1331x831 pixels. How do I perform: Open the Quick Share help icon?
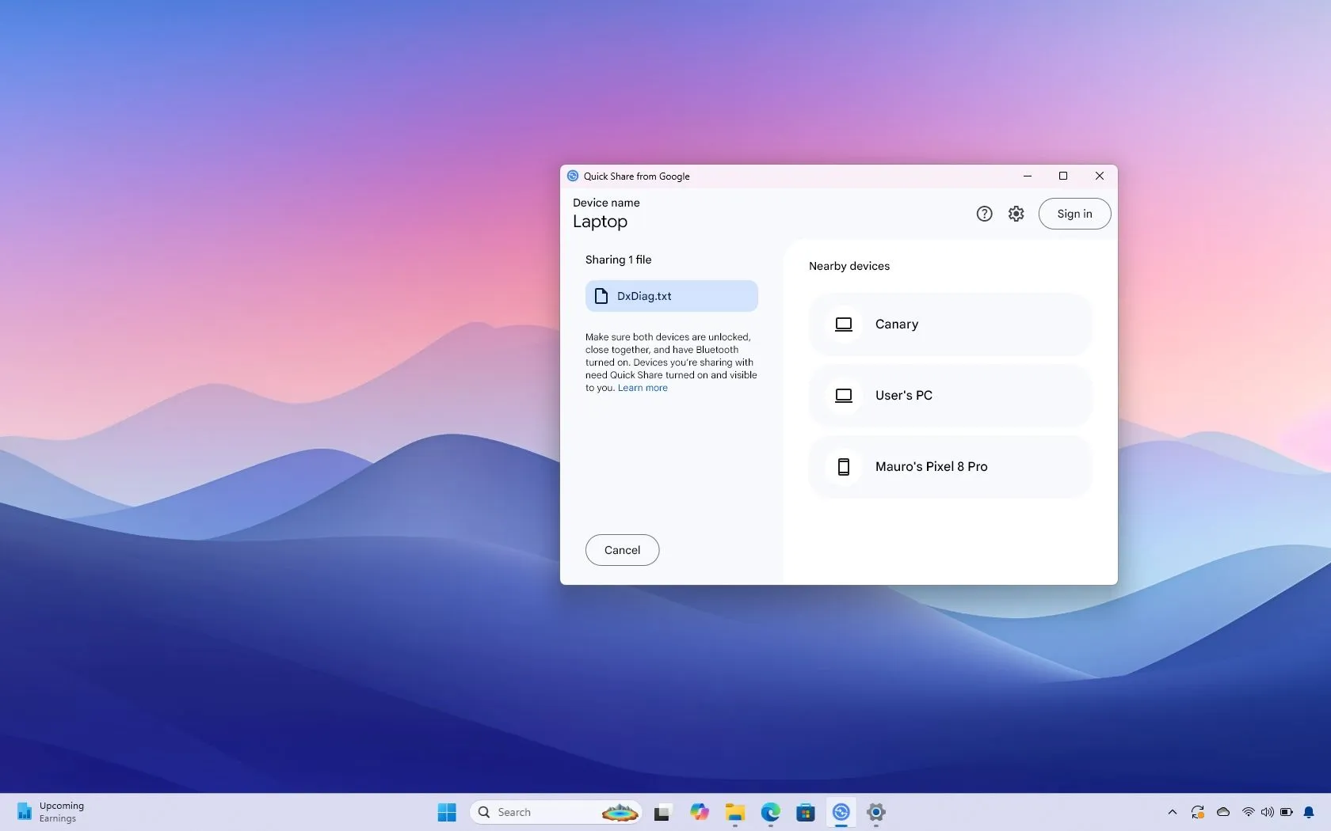tap(984, 214)
